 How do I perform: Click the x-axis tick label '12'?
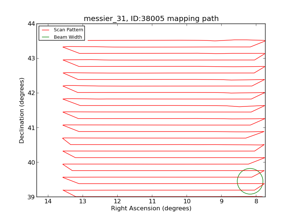(117, 201)
